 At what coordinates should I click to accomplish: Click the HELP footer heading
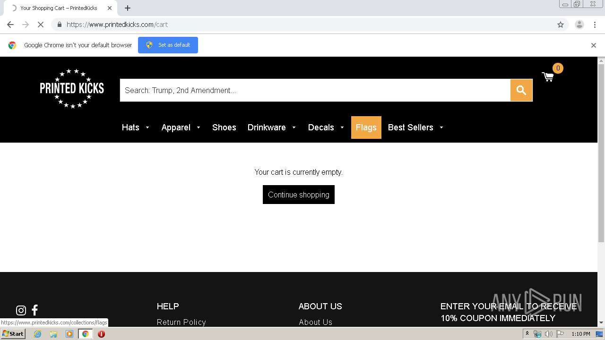click(168, 306)
